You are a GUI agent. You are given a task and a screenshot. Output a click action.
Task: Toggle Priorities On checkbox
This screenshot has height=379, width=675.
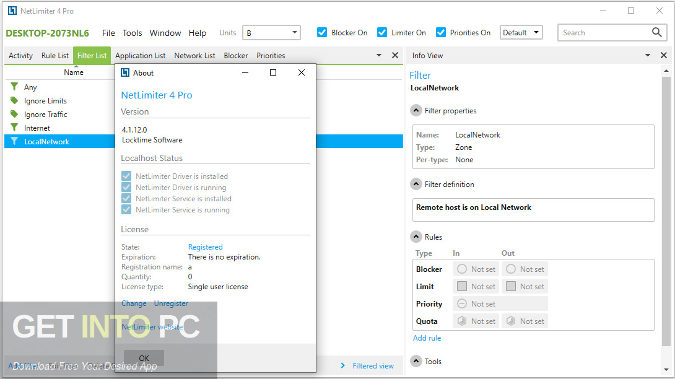point(441,32)
